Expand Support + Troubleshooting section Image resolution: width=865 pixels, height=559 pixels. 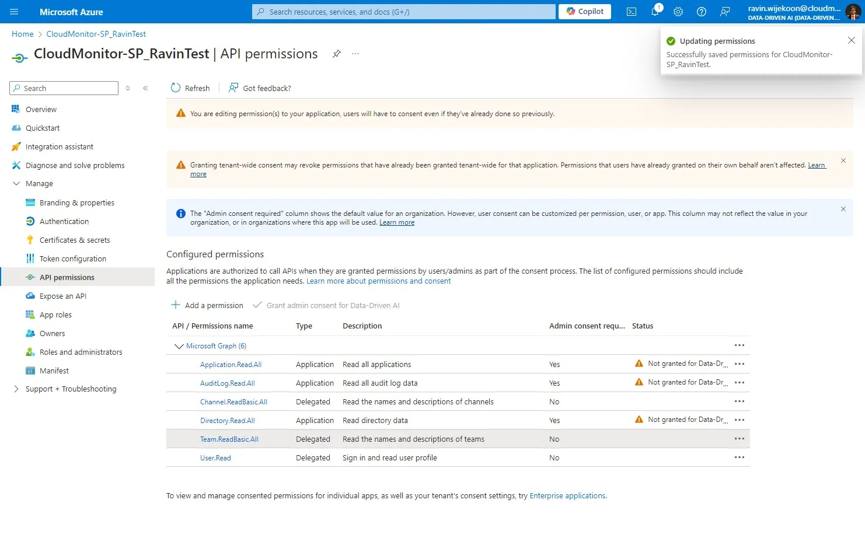coord(16,389)
